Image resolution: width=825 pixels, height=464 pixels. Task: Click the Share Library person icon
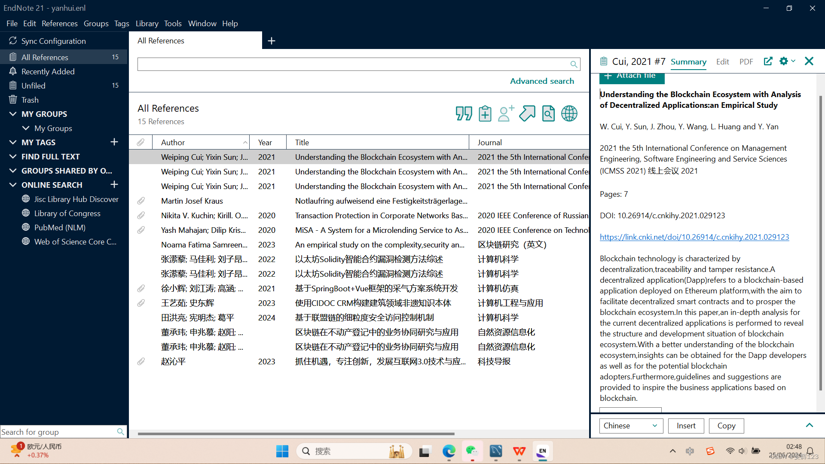point(506,114)
